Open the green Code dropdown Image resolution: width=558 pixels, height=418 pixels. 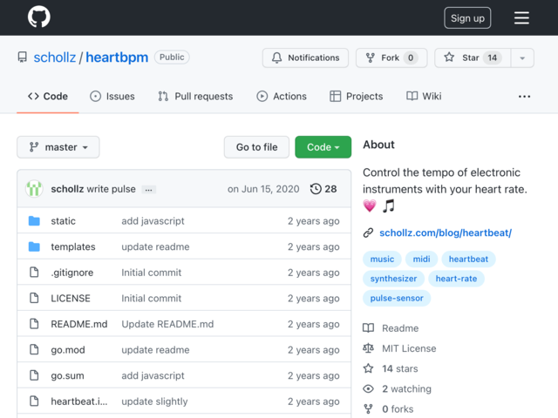[x=323, y=147]
